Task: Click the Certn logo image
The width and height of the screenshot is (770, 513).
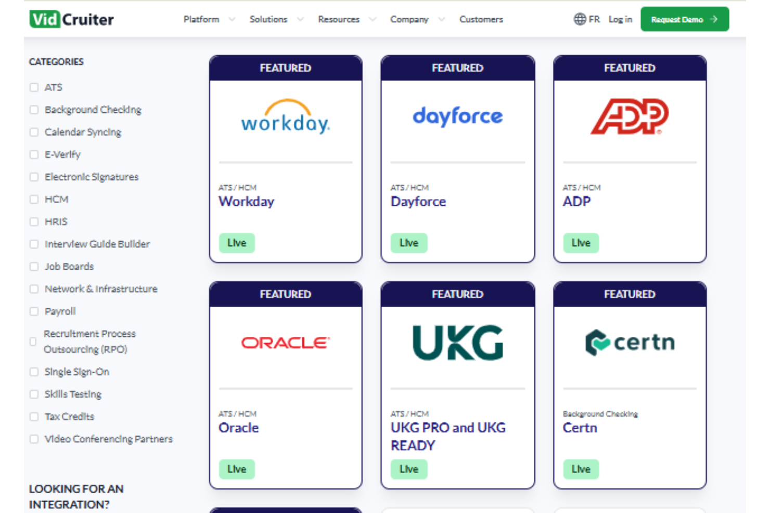Action: [x=630, y=343]
